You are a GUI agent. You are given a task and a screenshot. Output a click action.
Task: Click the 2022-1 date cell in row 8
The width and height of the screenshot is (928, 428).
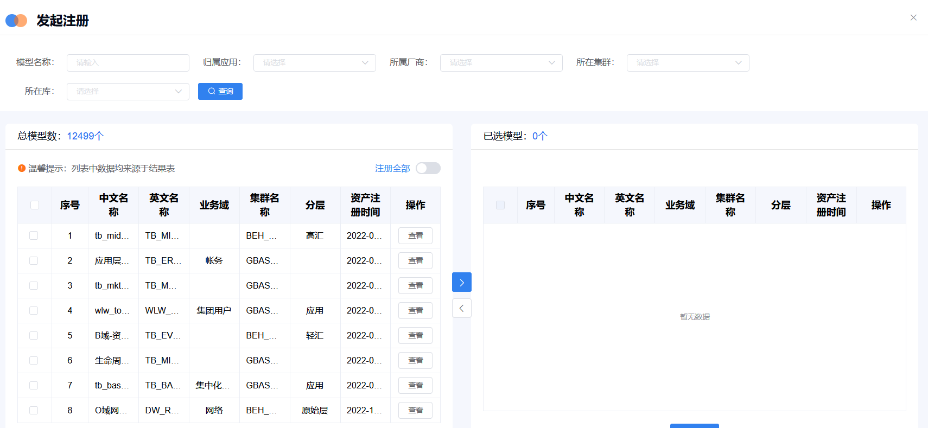click(x=364, y=410)
